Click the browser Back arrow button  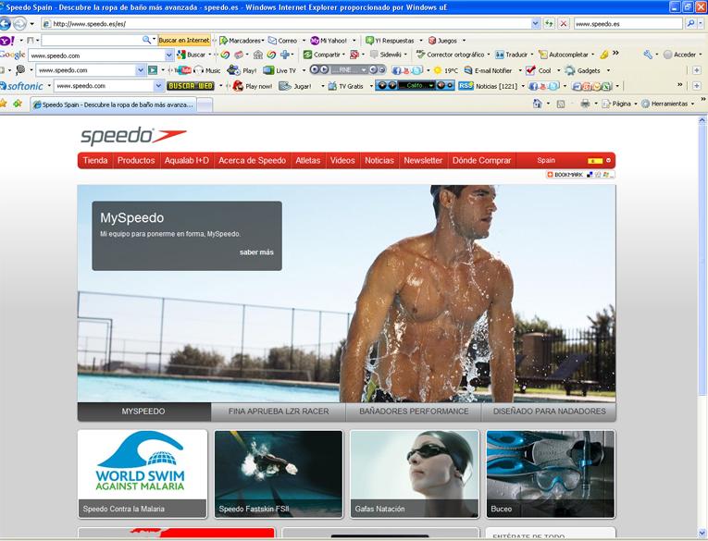(5, 23)
